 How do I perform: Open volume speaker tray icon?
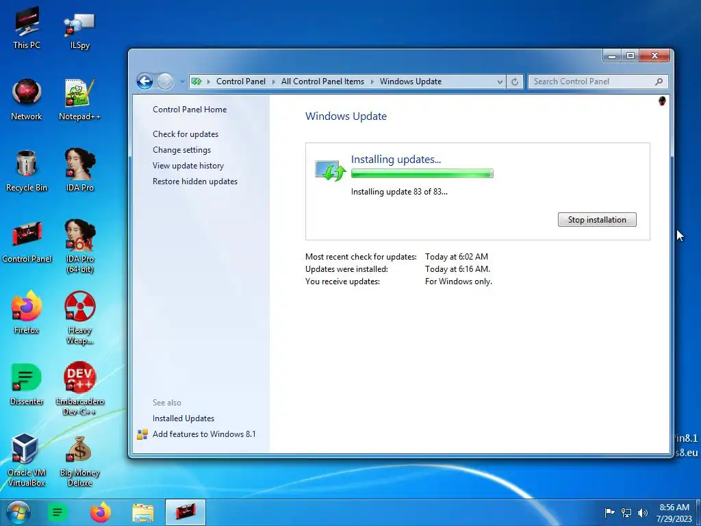click(642, 512)
